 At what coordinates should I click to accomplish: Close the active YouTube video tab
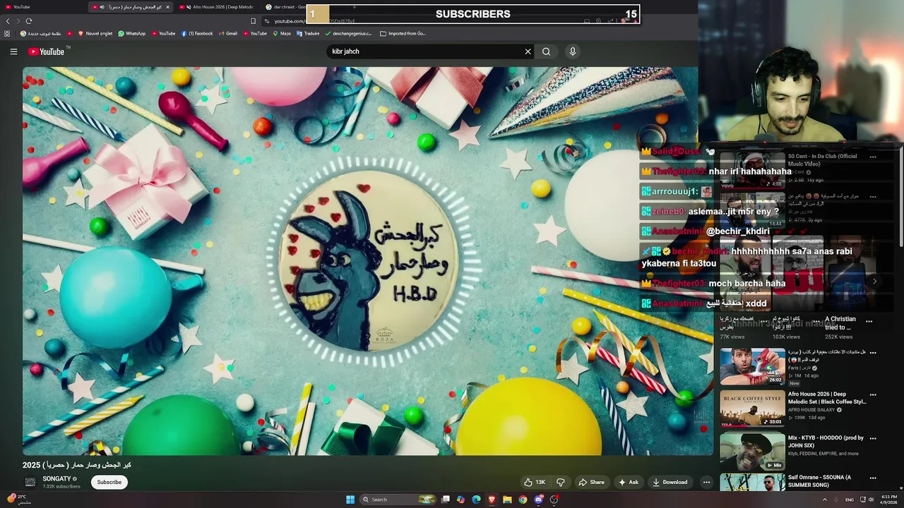coord(167,7)
